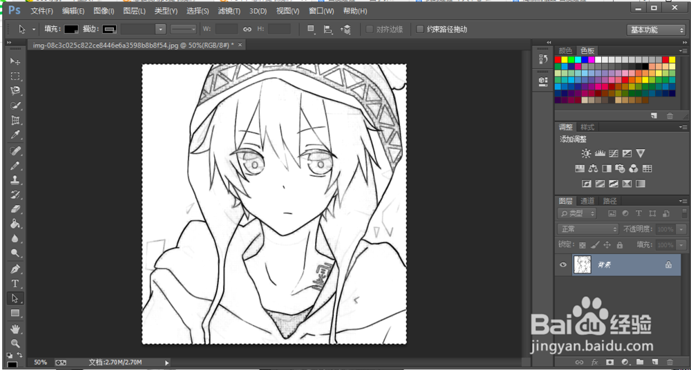Image resolution: width=691 pixels, height=370 pixels.
Task: Select the Horizontal Type tool
Action: pyautogui.click(x=15, y=284)
